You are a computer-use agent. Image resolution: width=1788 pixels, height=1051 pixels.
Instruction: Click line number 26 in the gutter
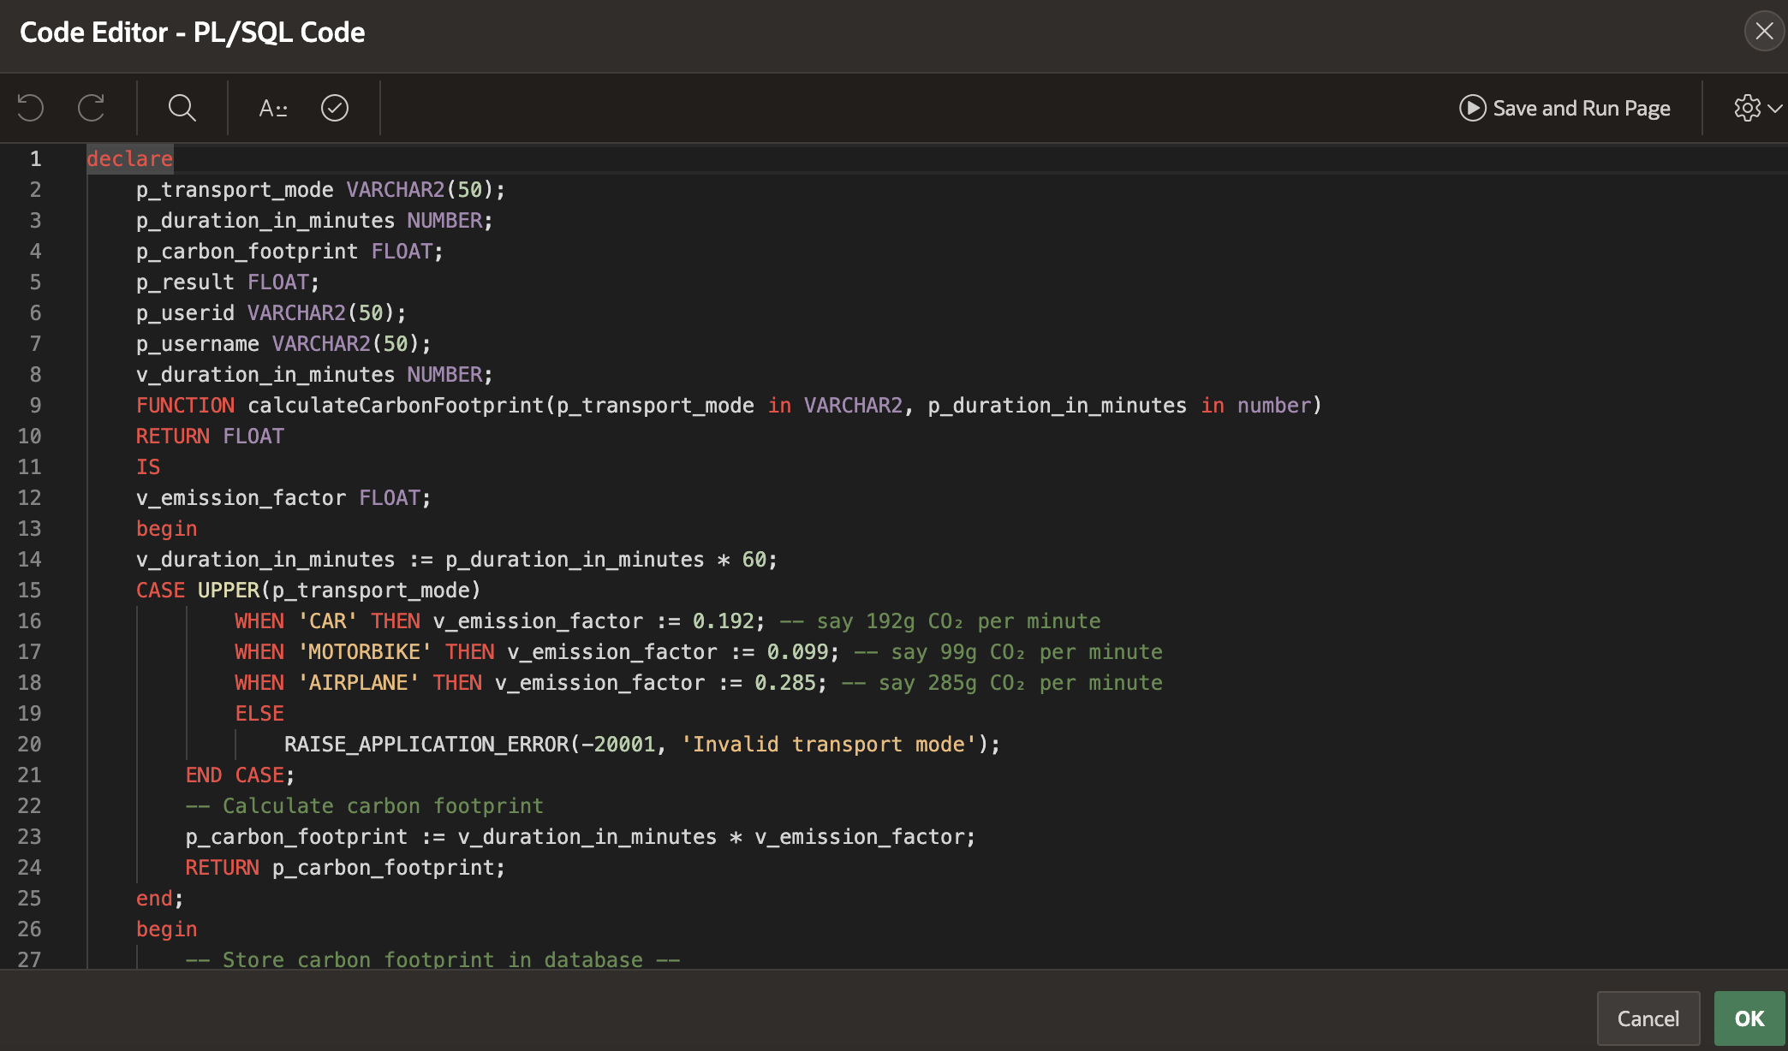click(x=30, y=929)
